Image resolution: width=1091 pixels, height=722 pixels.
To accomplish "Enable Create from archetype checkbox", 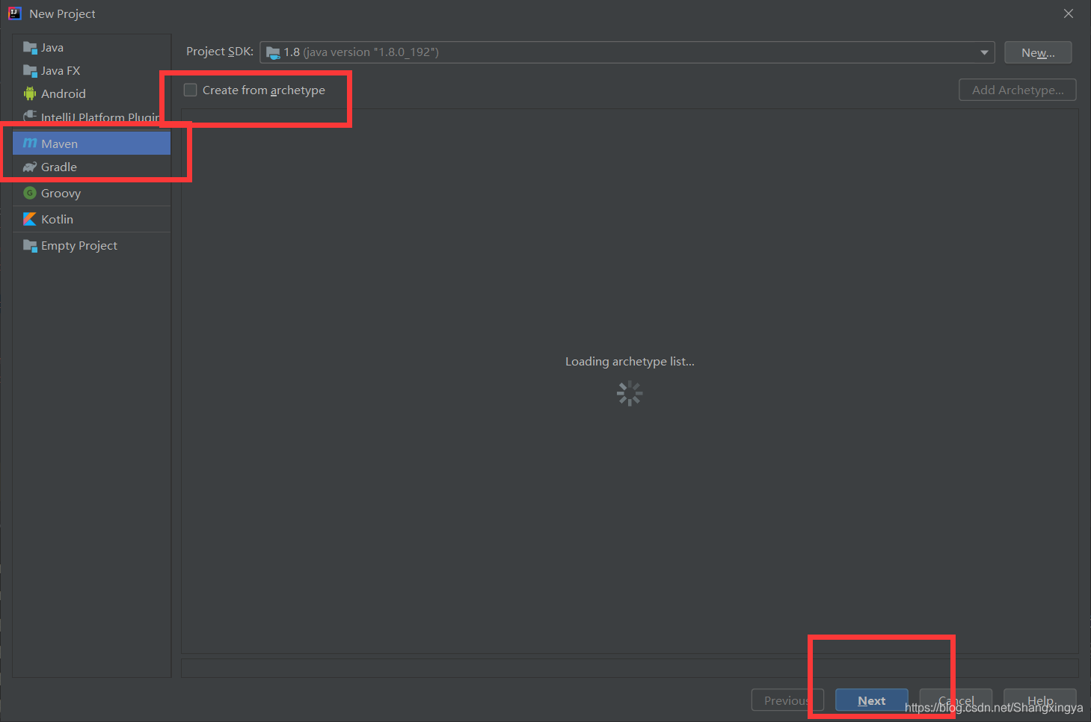I will click(191, 90).
